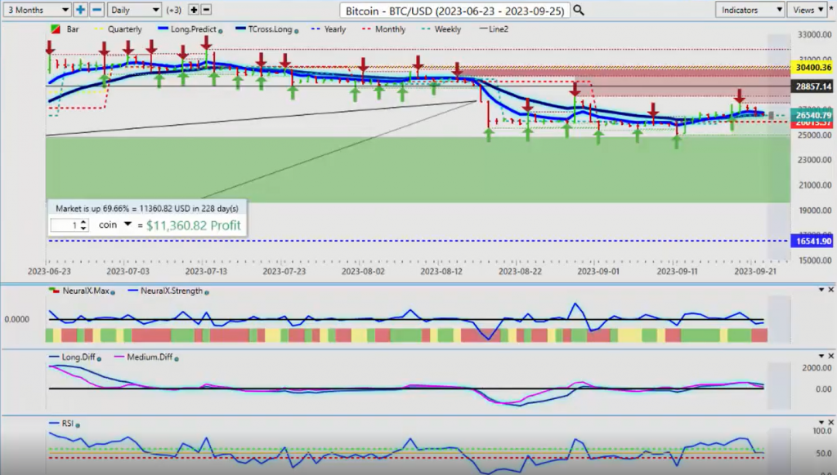Click the Bitcoin - BTC/USD symbol title box
Viewport: 837px width, 475px height.
tap(454, 10)
